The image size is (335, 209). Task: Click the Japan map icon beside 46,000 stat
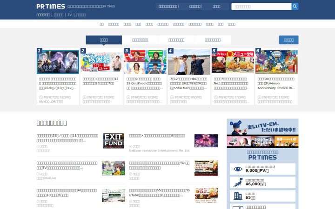point(238,183)
